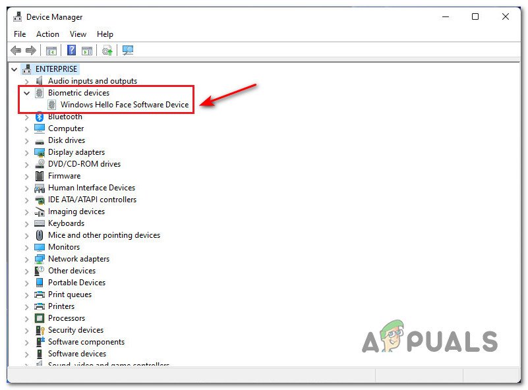The image size is (528, 390).
Task: Click the Back arrow toolbar icon
Action: (16, 51)
